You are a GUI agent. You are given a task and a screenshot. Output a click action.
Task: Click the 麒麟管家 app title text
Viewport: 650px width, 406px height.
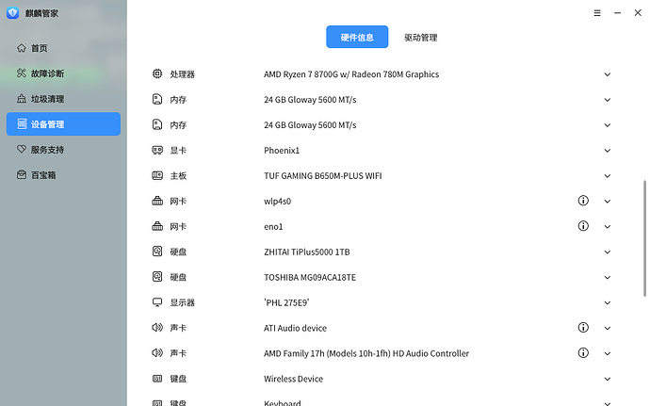tap(41, 13)
